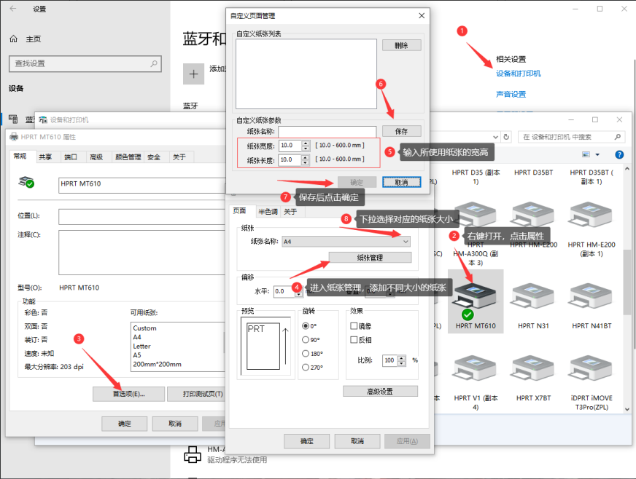Enable the 镜像 mirror checkbox
This screenshot has height=479, width=636.
(354, 326)
